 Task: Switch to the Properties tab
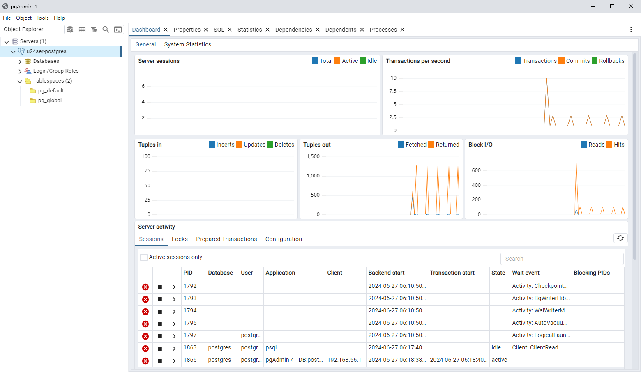187,30
